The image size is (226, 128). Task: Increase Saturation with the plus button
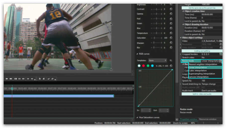(161, 38)
